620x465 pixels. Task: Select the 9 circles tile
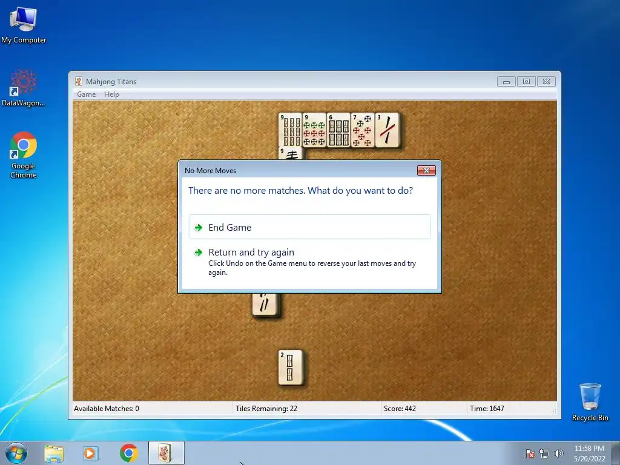coord(314,130)
